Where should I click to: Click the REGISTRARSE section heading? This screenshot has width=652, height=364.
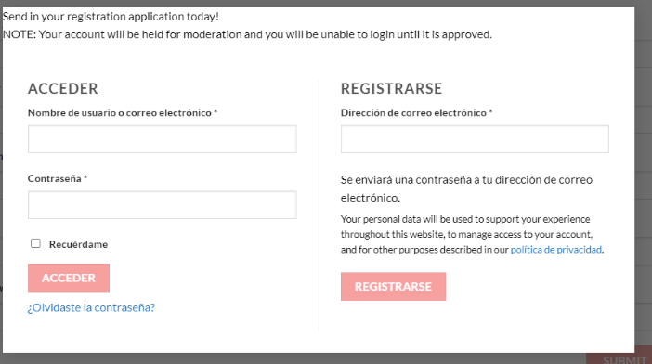[x=391, y=88]
